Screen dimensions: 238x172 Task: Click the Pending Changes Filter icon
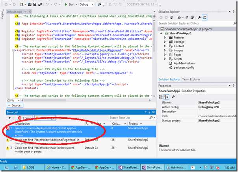click(179, 17)
